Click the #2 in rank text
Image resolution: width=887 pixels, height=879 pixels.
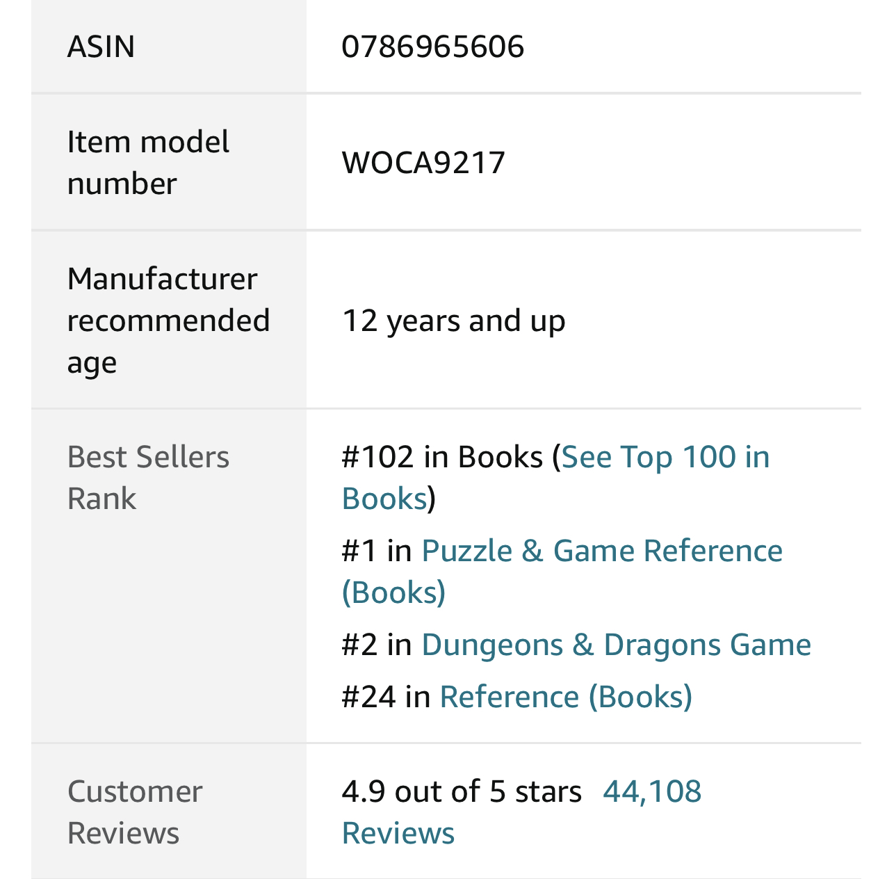click(377, 645)
